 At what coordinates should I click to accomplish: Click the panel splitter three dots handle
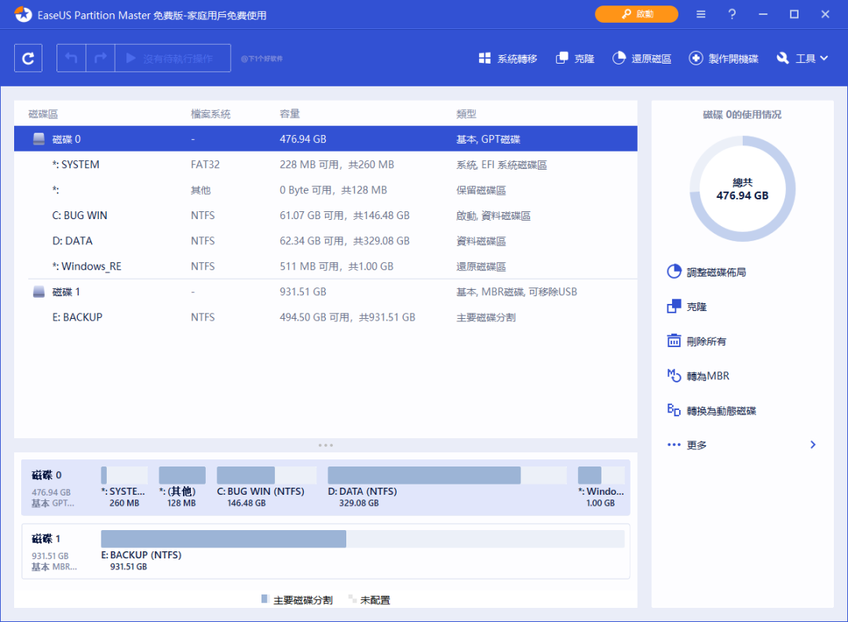click(x=326, y=445)
